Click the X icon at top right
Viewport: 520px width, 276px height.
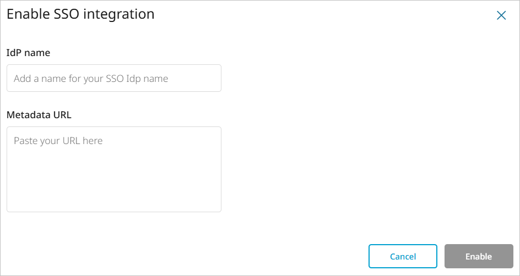501,15
